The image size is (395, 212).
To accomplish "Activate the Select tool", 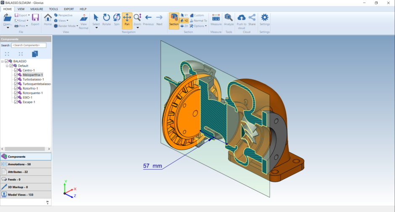I will pos(96,20).
